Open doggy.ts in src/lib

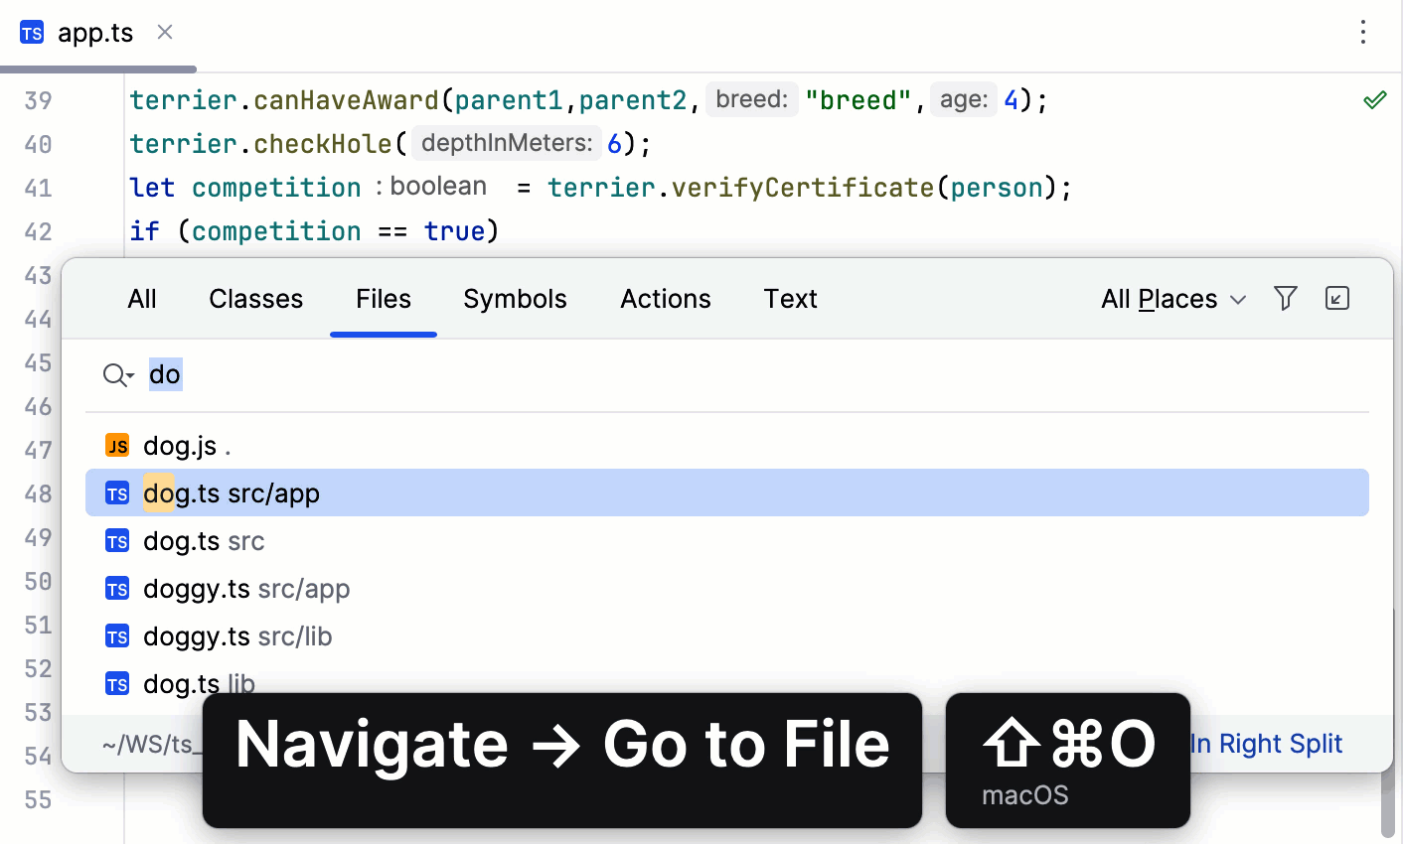(x=237, y=636)
